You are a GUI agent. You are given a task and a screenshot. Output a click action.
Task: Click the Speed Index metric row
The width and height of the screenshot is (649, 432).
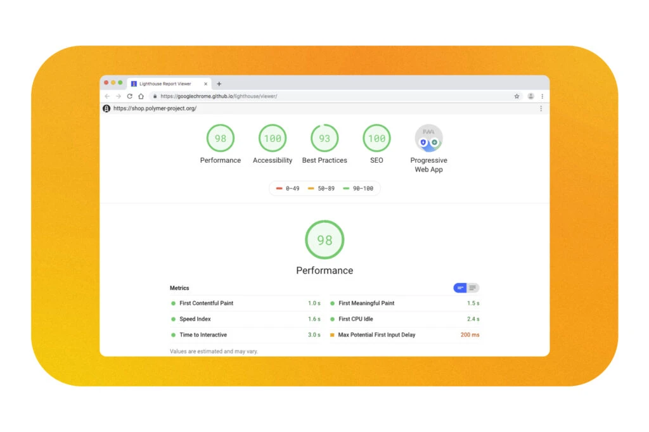[245, 319]
